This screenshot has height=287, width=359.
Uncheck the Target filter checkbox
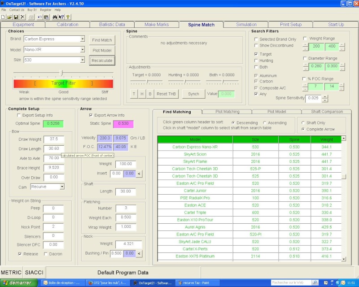click(256, 54)
